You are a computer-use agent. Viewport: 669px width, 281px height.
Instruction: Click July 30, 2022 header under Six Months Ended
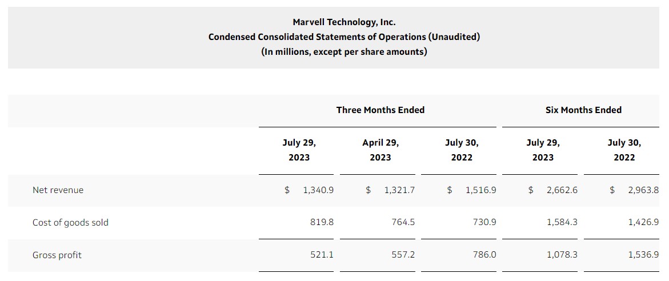[x=624, y=150]
